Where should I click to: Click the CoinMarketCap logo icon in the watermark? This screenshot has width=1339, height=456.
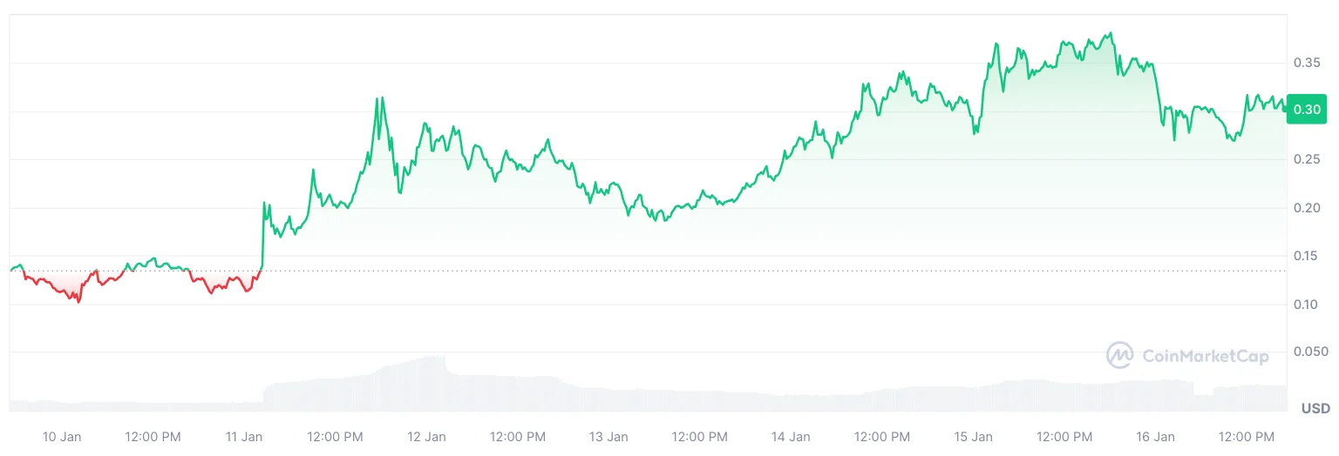pos(1120,355)
